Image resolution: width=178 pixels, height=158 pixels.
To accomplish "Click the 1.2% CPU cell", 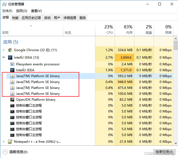I will (x=105, y=50).
